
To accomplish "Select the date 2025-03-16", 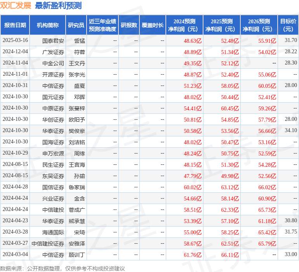I will point(15,40).
